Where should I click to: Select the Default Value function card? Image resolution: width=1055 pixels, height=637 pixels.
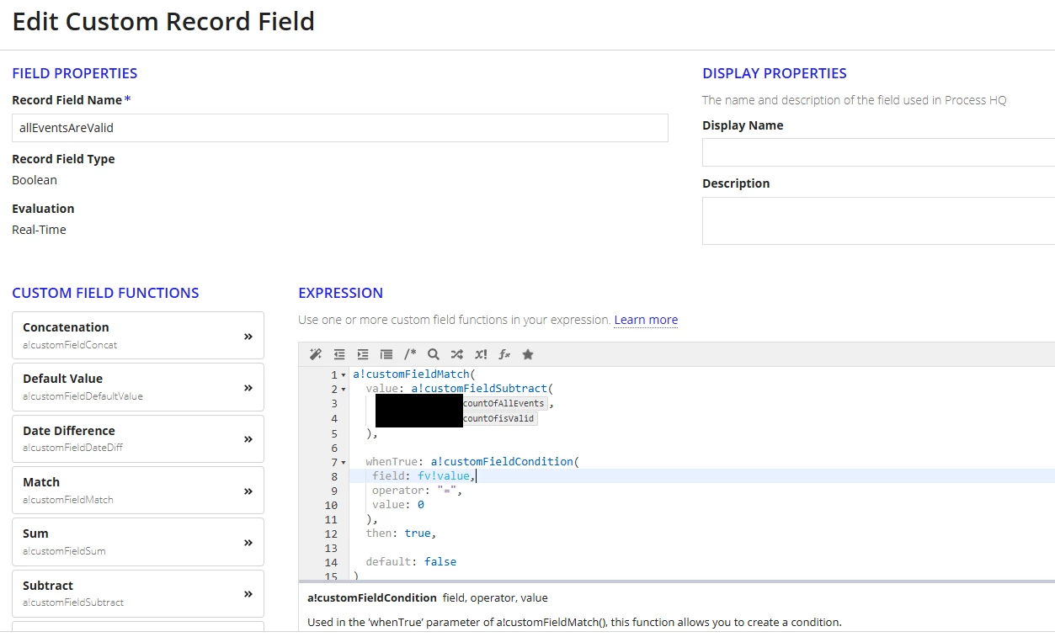(x=138, y=387)
